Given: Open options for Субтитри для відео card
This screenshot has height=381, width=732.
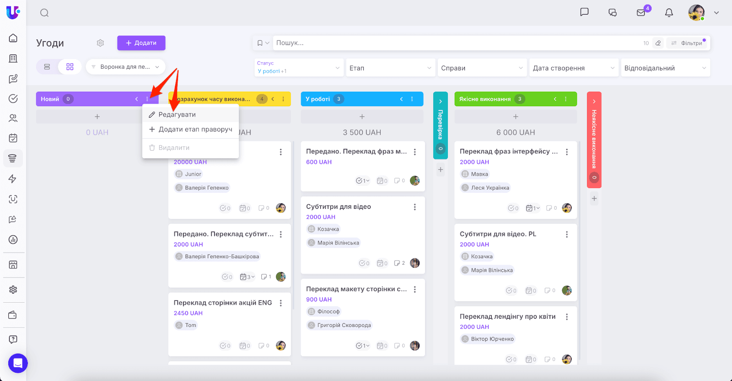Looking at the screenshot, I should click(x=415, y=207).
